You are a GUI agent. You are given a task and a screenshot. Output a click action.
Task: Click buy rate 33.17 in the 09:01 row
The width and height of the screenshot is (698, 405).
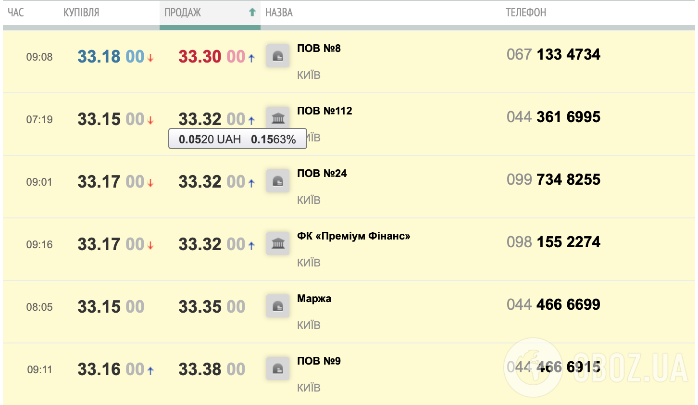pyautogui.click(x=111, y=182)
